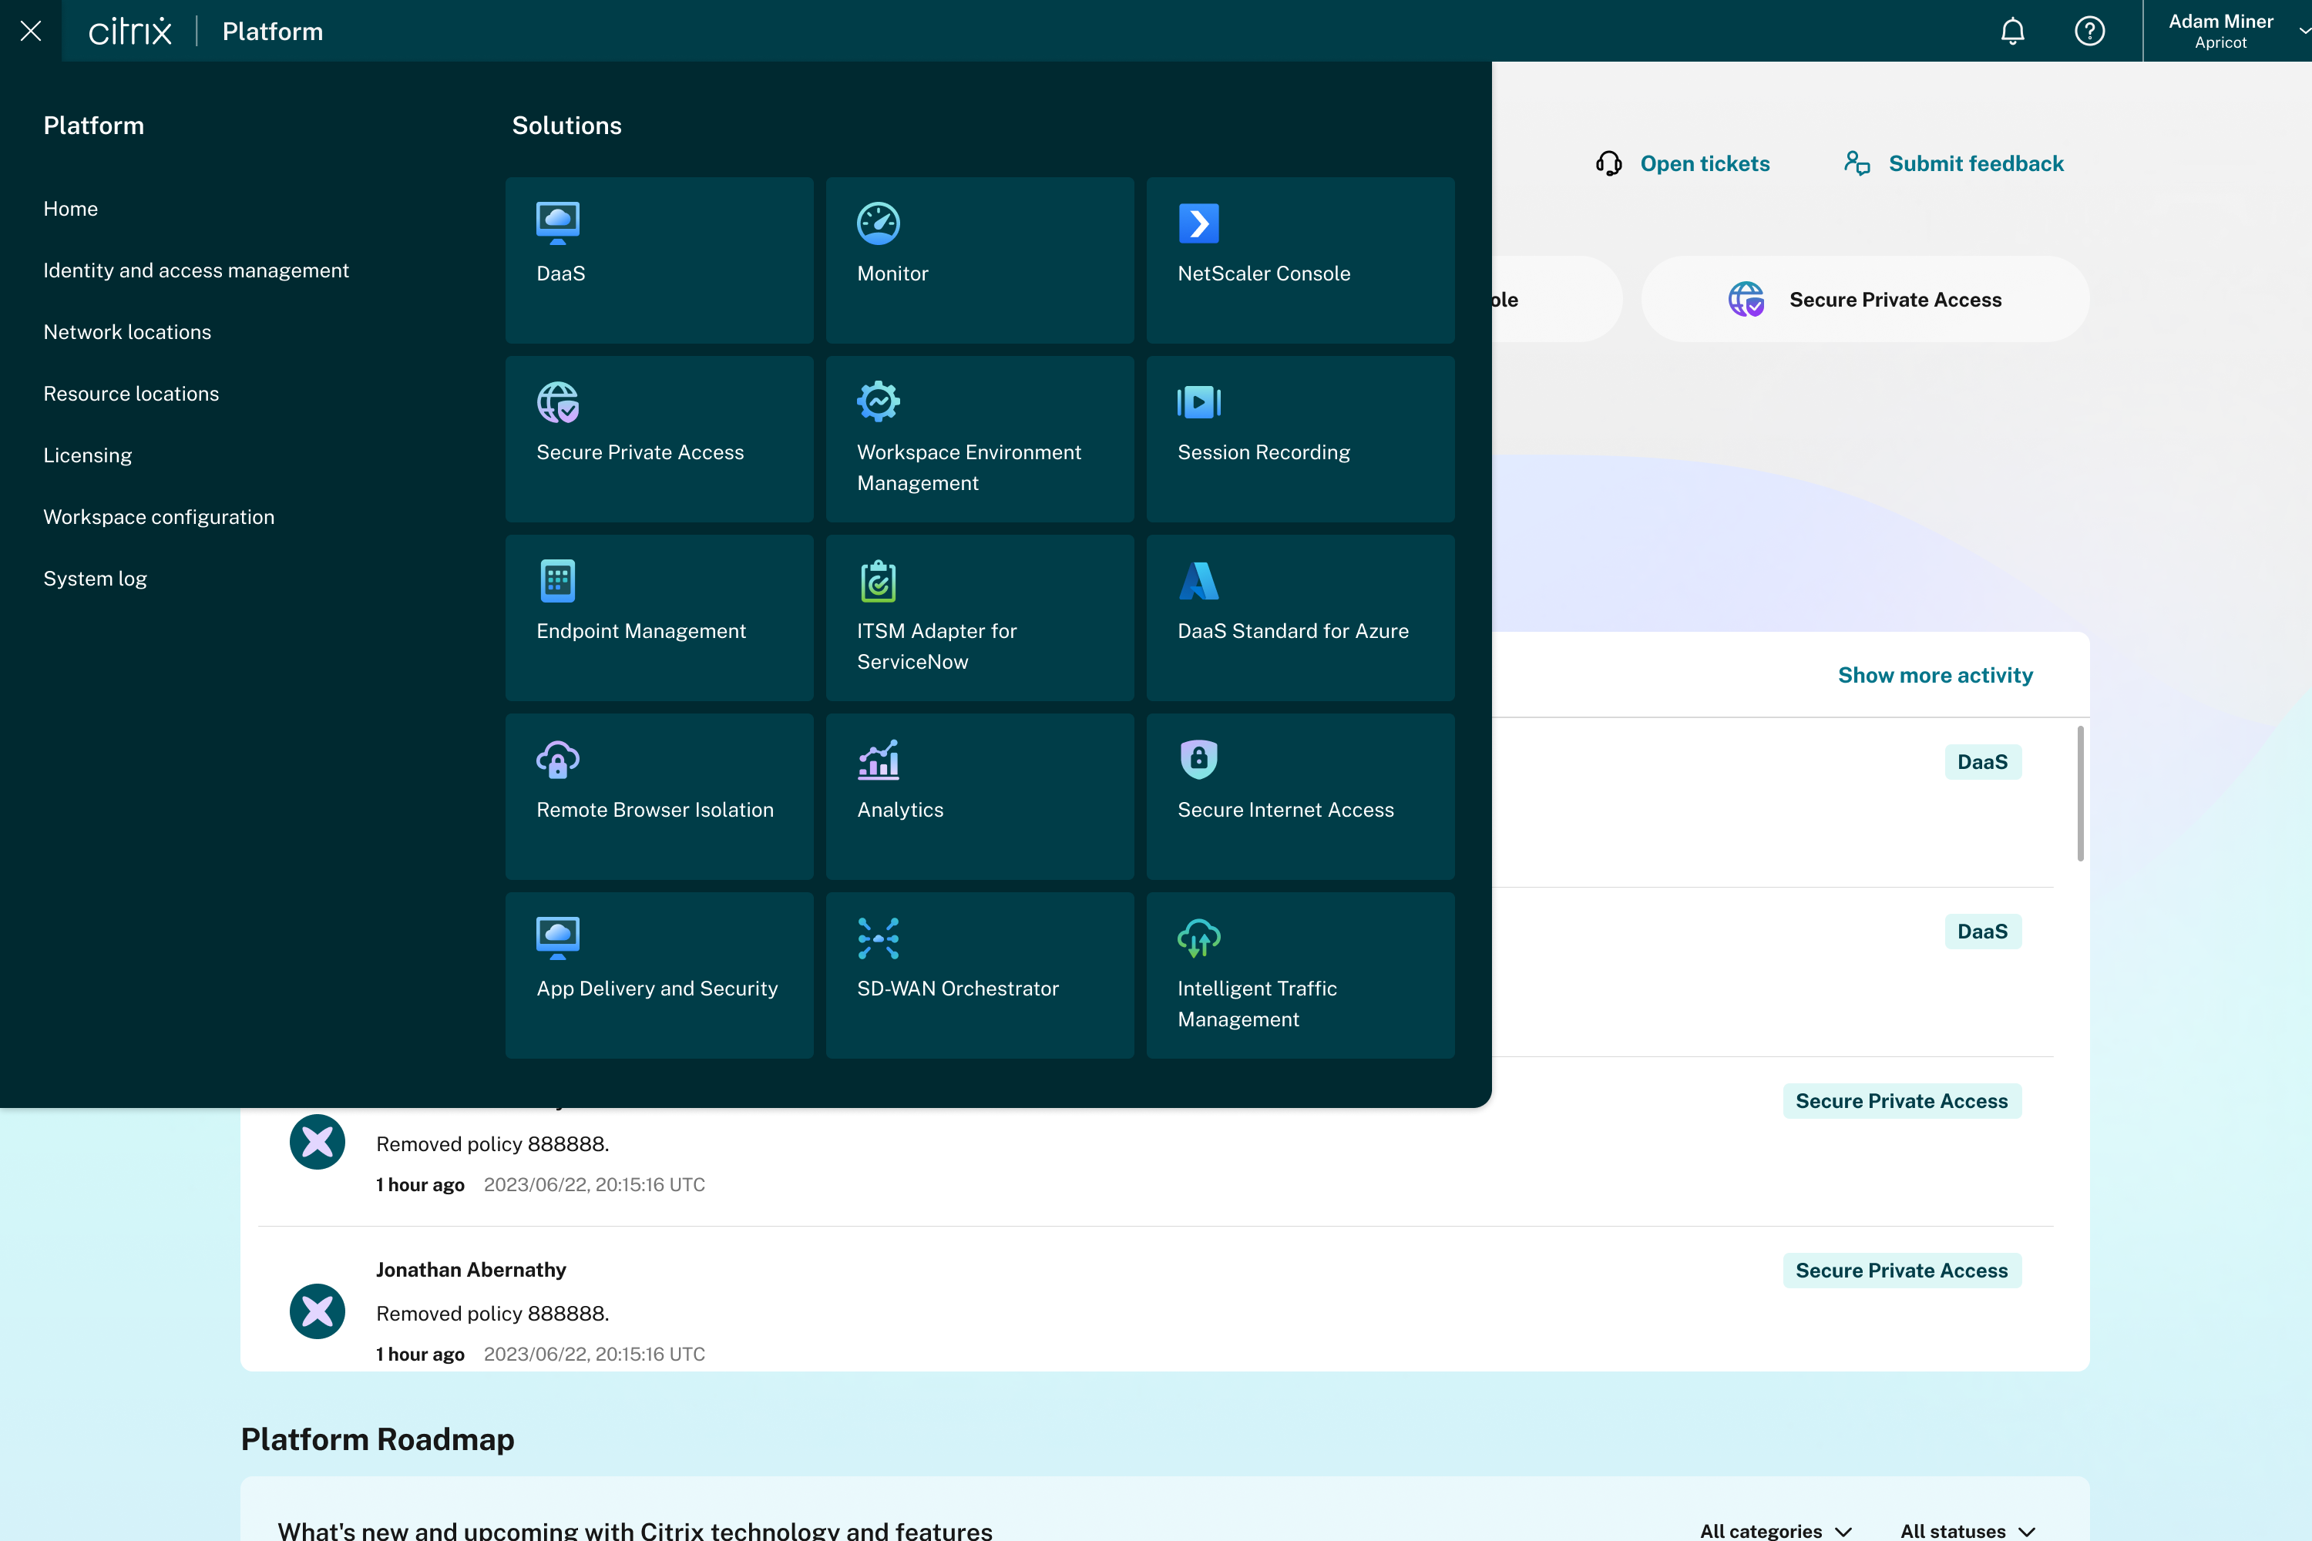Click the Analytics chart icon

pyautogui.click(x=878, y=760)
